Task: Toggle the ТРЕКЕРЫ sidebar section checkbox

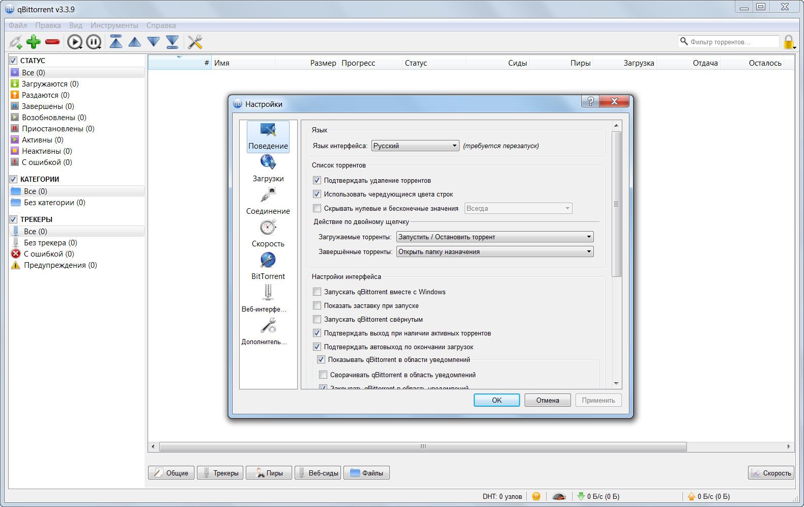Action: point(13,219)
